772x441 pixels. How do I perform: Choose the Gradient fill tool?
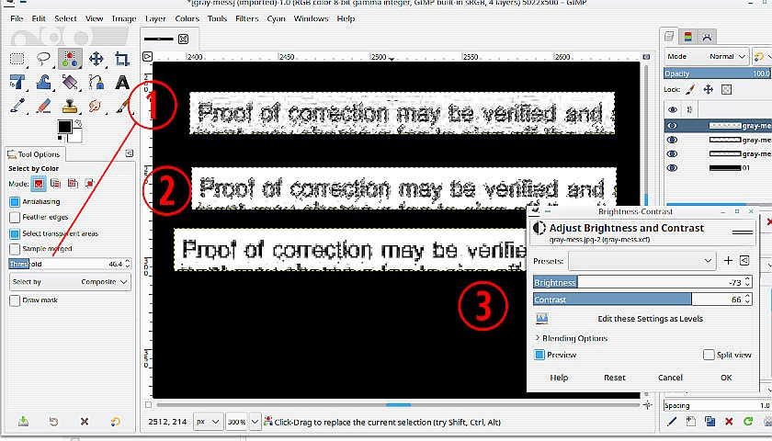70,82
